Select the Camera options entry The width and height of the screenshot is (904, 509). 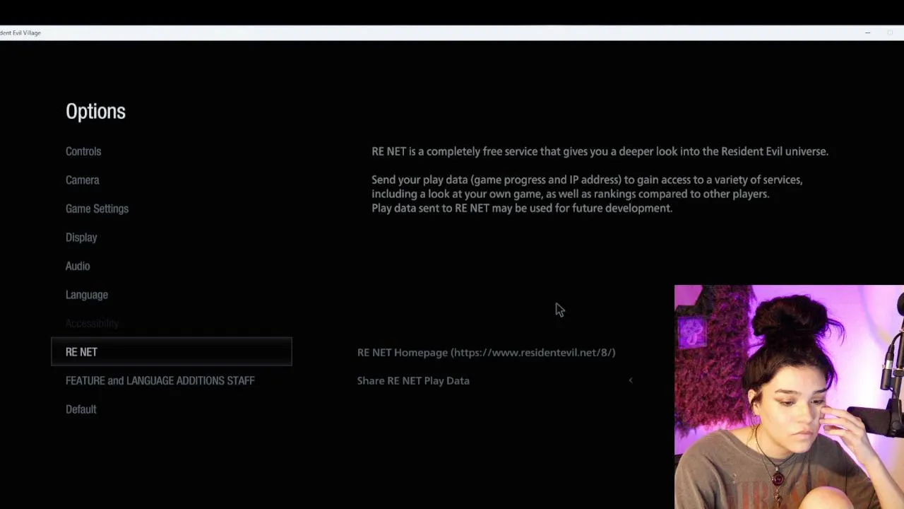83,180
